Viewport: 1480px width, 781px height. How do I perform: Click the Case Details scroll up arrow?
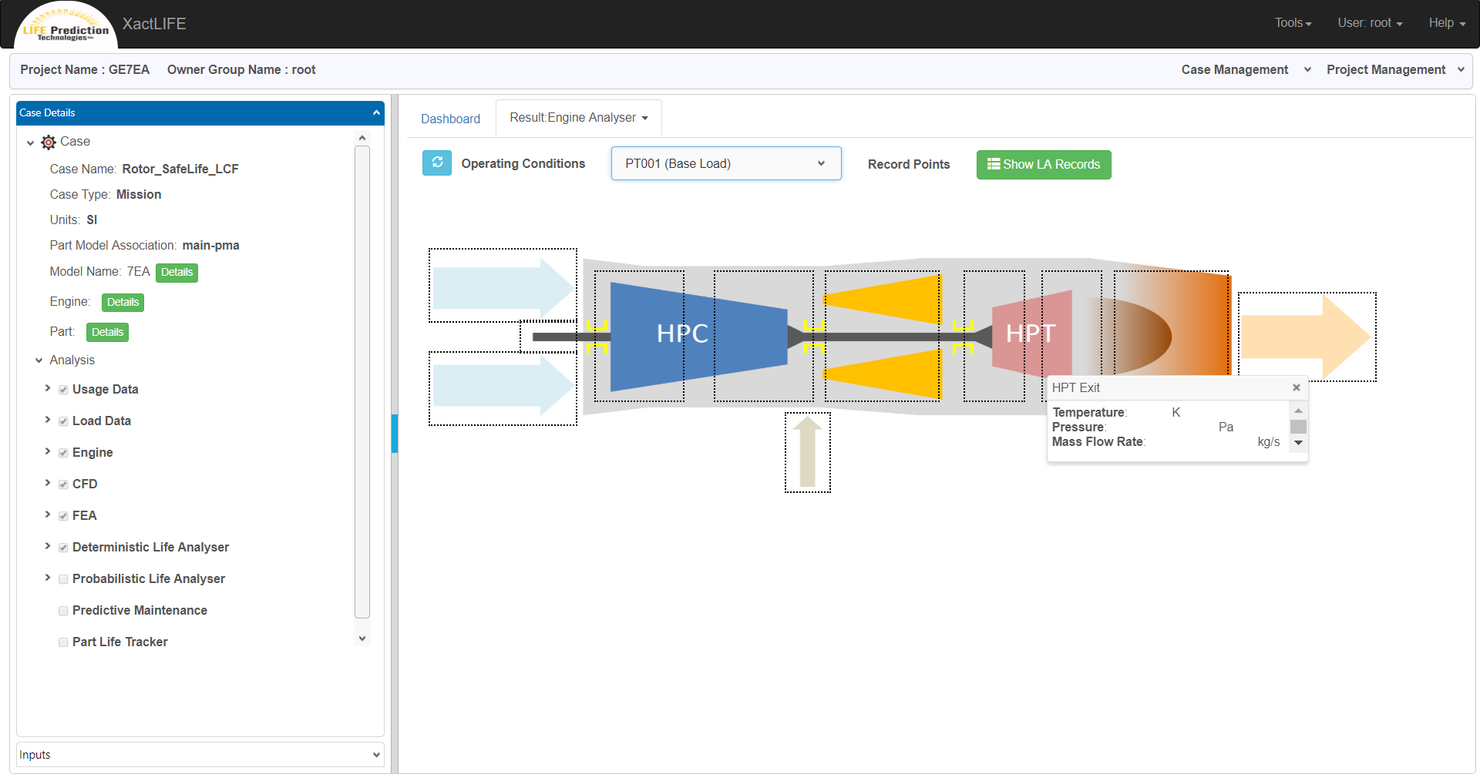point(362,138)
